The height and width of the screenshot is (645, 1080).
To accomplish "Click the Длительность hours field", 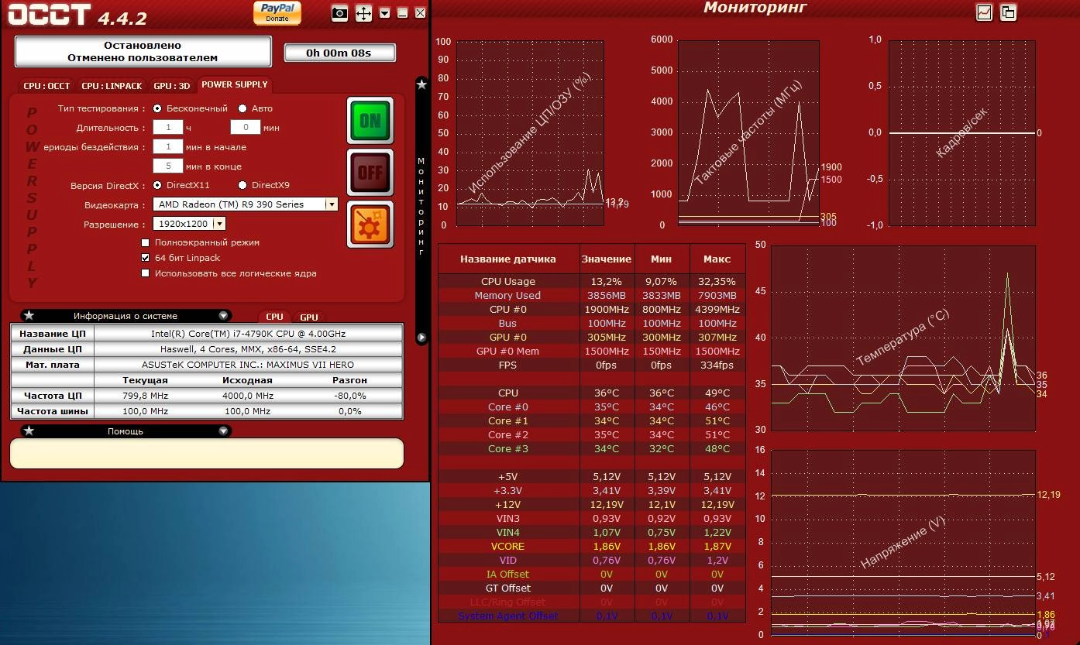I will click(x=168, y=128).
